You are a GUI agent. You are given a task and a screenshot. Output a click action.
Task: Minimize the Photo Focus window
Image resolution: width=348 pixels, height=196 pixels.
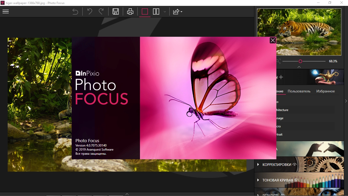318,3
